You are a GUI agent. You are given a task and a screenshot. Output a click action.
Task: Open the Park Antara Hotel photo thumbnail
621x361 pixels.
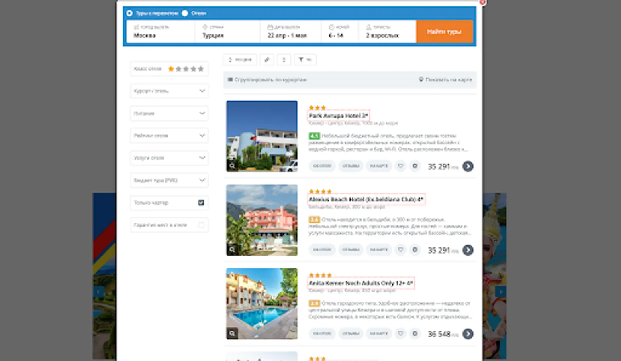(x=262, y=136)
